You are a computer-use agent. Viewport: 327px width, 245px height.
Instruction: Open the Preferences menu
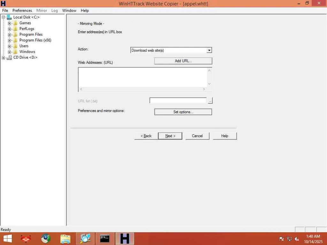(22, 11)
